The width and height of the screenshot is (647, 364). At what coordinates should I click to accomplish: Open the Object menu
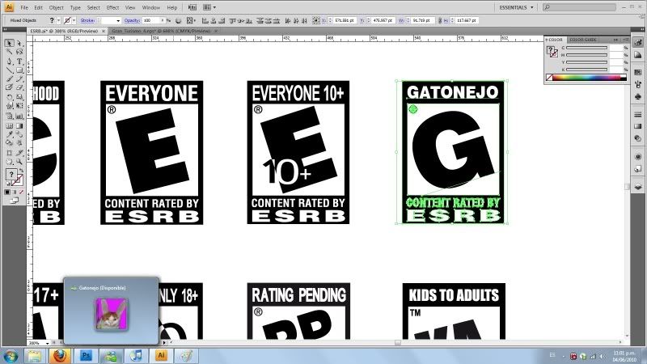click(56, 7)
